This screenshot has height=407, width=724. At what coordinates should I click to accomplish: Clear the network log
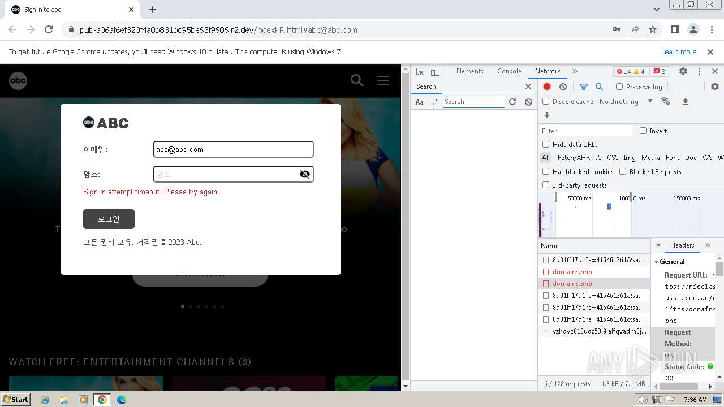pos(563,86)
